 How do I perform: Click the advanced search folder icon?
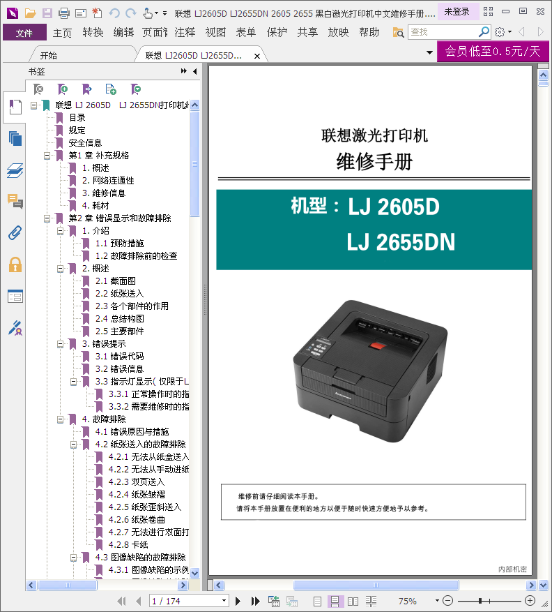398,32
